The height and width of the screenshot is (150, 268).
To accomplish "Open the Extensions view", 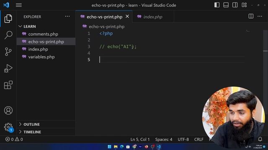I will click(x=8, y=85).
